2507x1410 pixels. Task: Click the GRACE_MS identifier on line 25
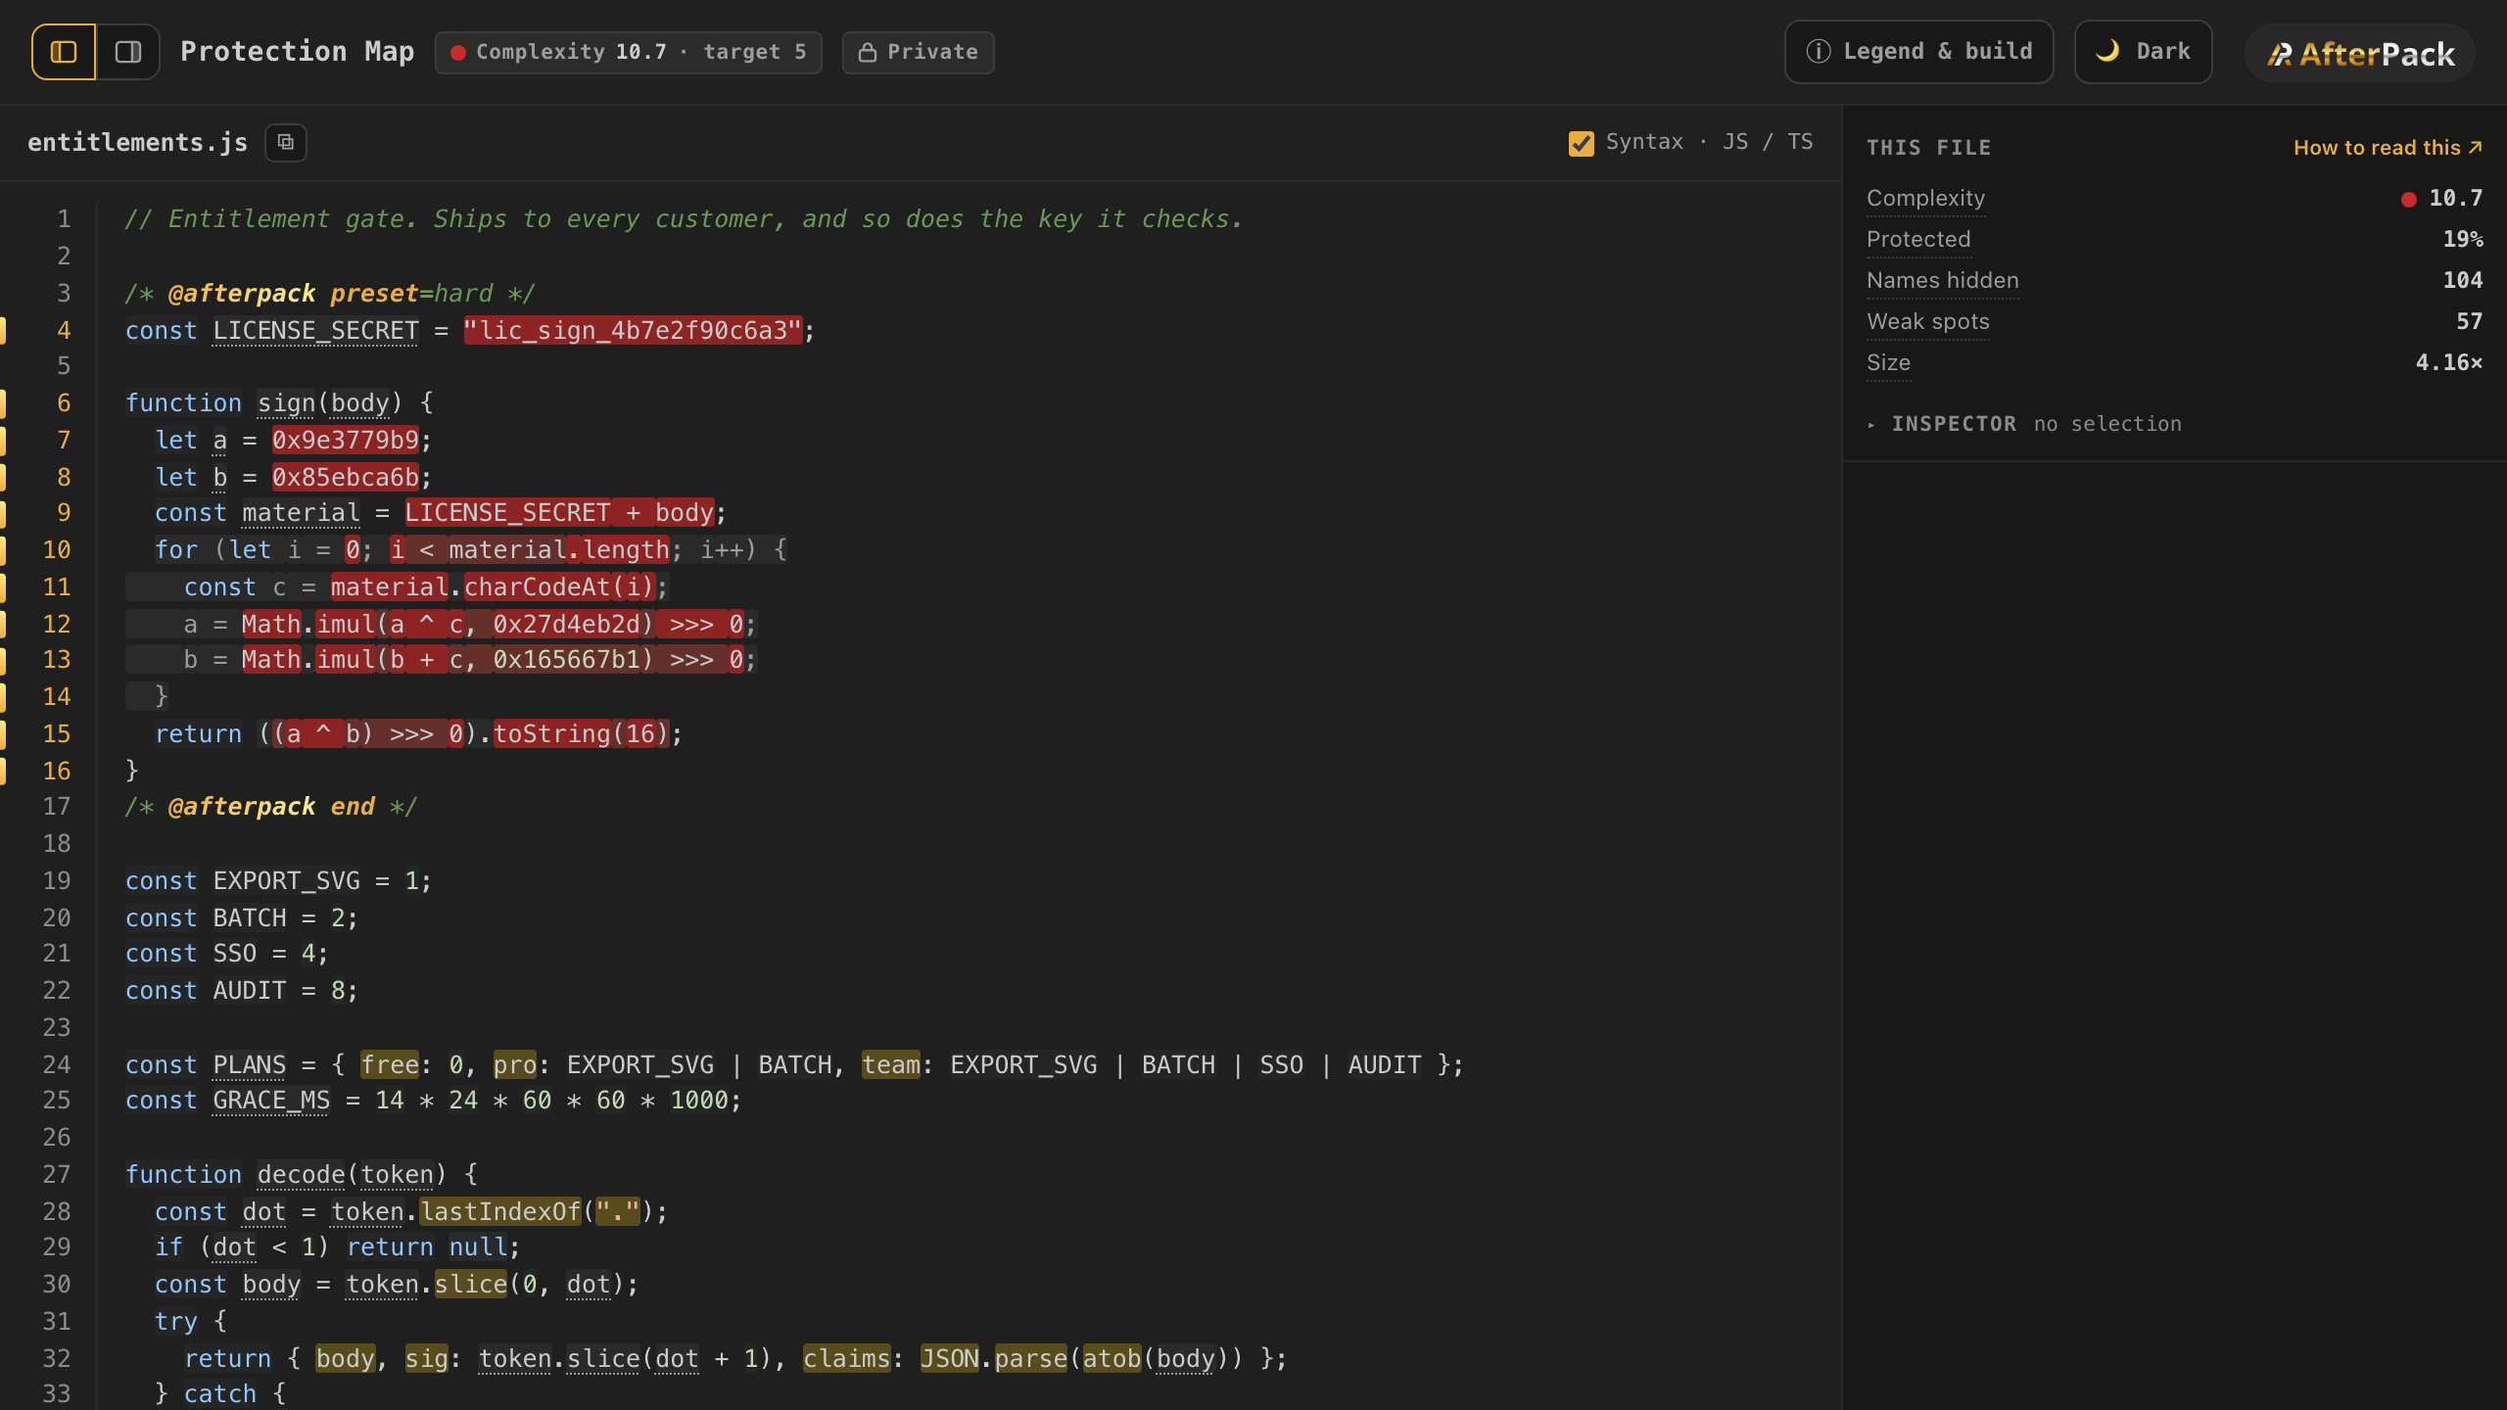point(271,1101)
